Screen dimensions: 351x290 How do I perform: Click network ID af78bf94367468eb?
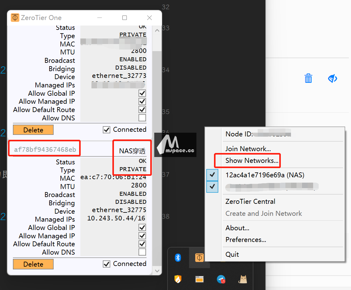(45, 149)
